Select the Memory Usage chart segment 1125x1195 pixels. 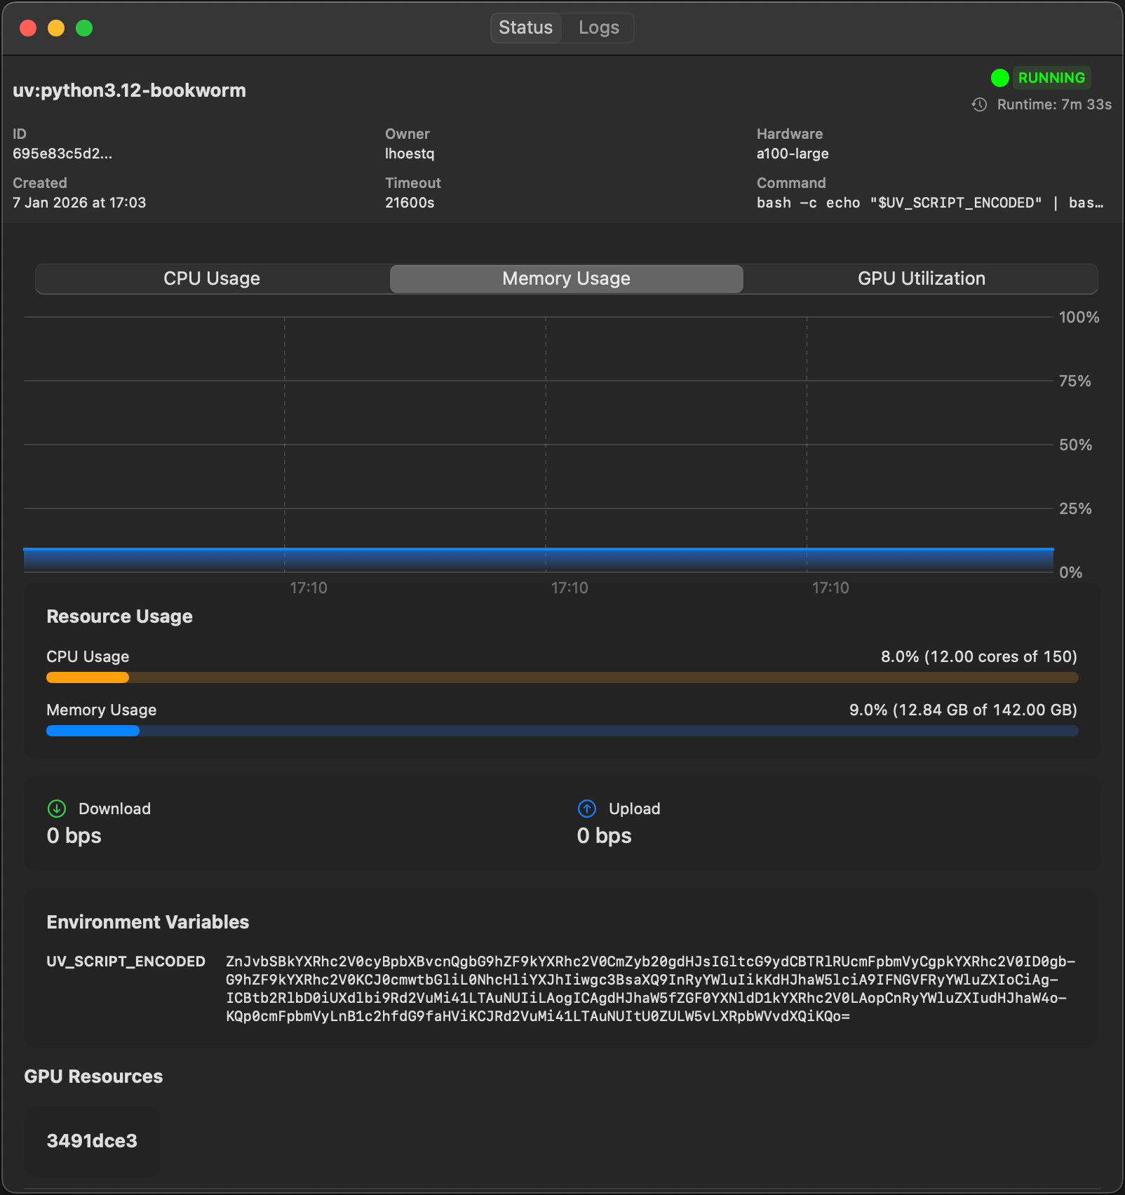coord(566,279)
